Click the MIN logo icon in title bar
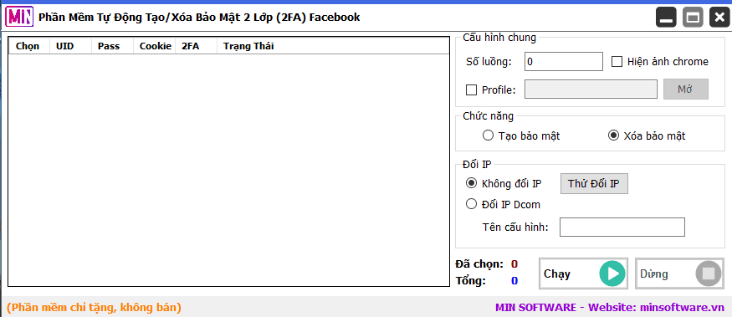 [x=19, y=18]
